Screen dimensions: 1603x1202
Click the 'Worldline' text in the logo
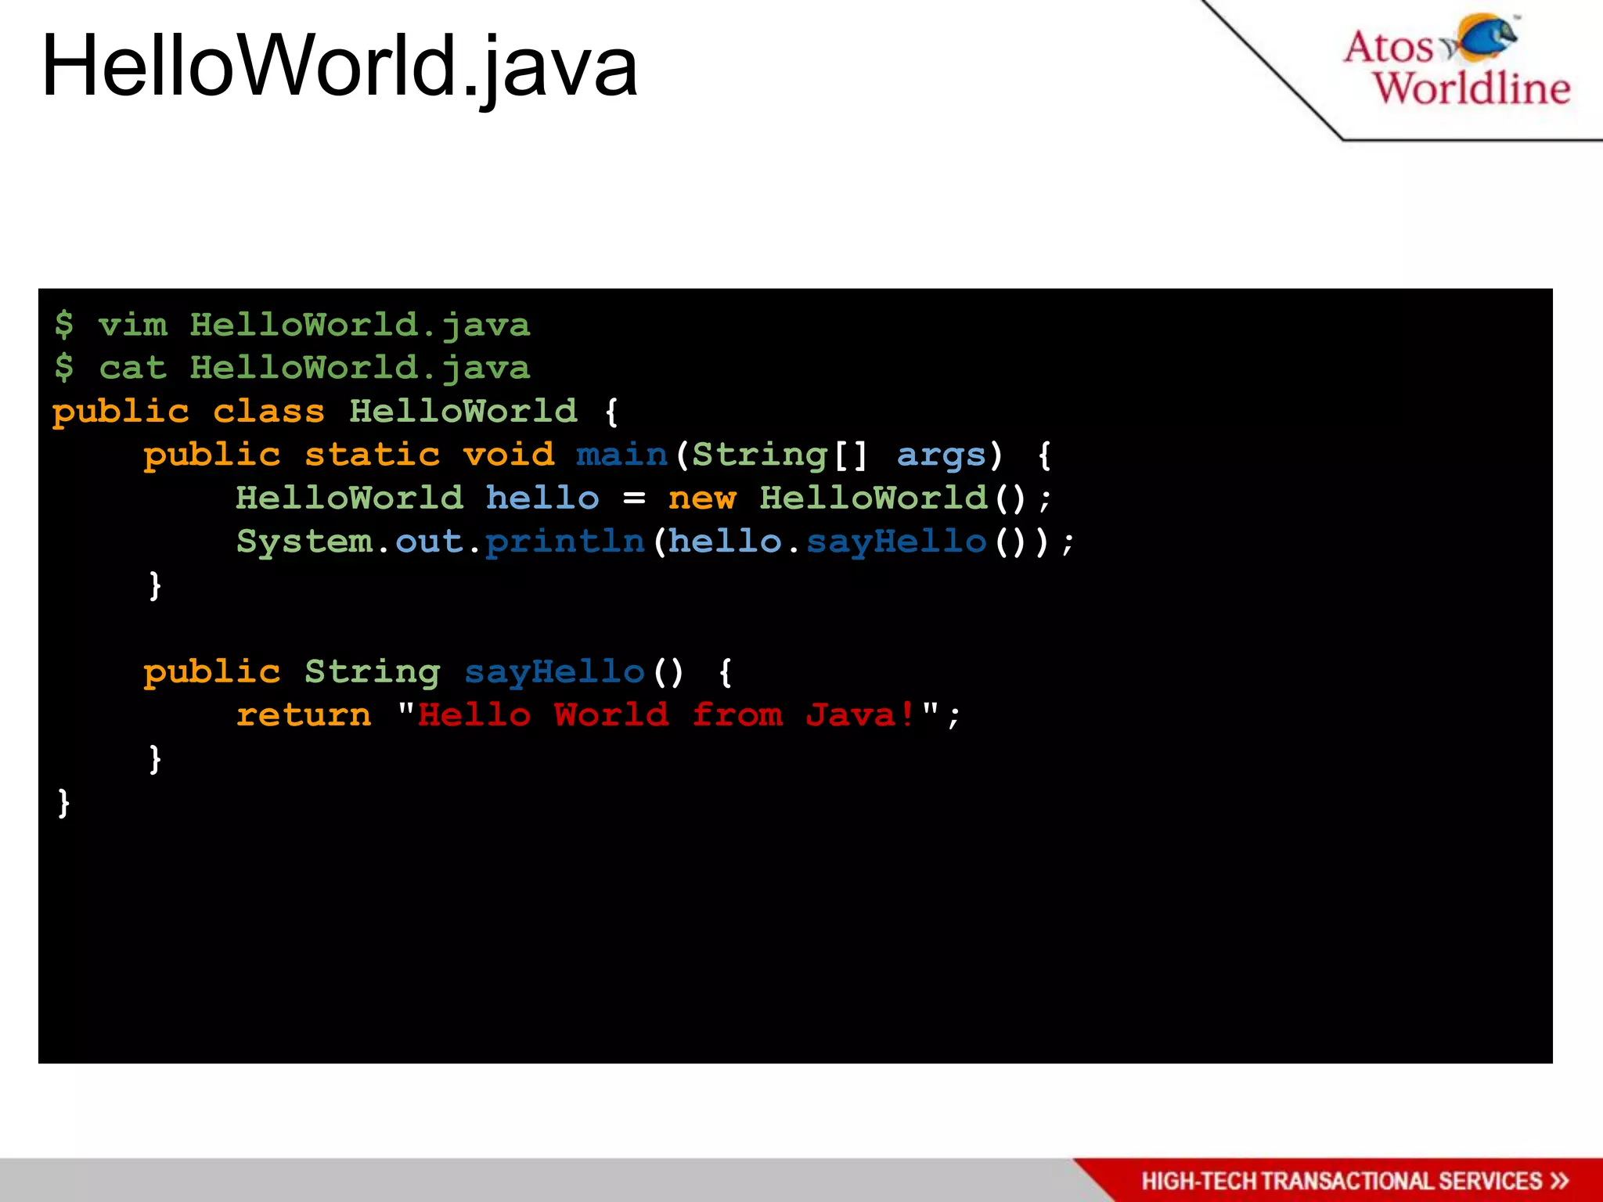click(1472, 87)
